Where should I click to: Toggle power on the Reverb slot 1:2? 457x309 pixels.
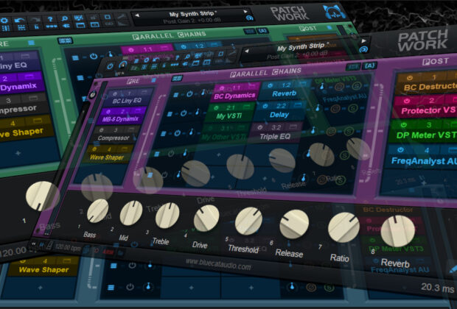[270, 85]
